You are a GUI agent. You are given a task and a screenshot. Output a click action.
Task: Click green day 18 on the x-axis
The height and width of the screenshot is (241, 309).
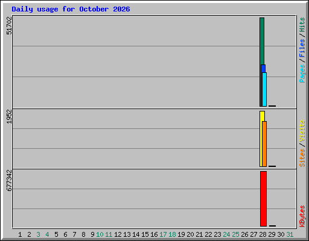click(172, 234)
